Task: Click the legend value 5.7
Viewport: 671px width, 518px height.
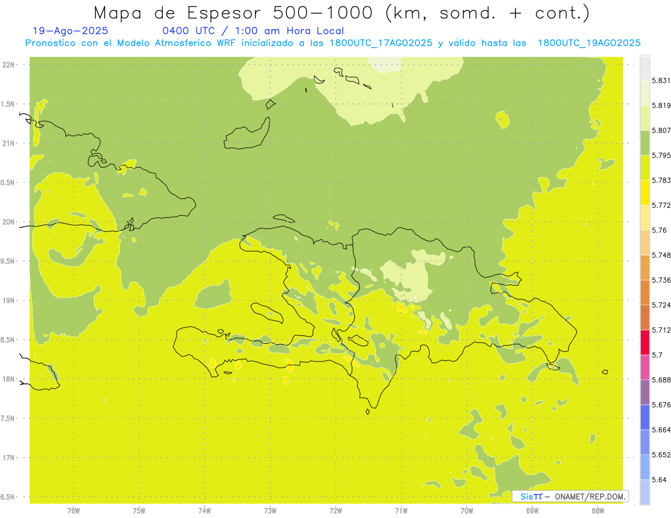Action: coord(657,355)
